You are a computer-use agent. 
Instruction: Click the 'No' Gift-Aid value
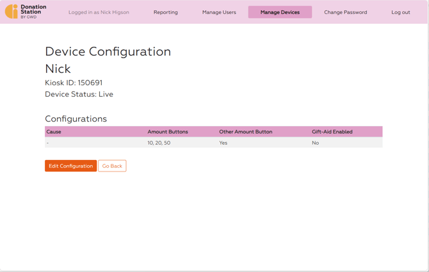pyautogui.click(x=315, y=143)
